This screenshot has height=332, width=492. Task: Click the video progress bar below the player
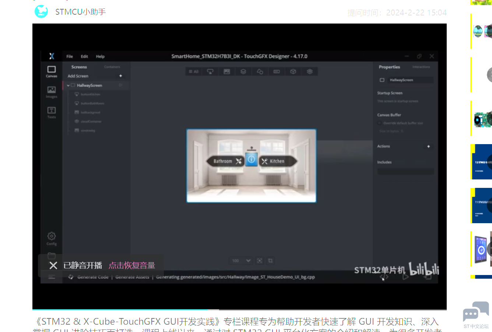tap(239, 310)
